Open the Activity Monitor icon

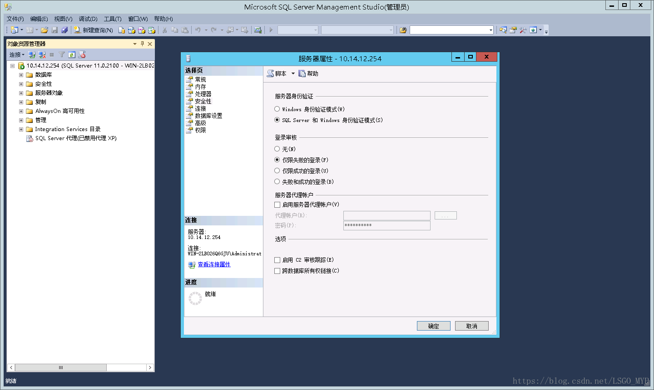[258, 30]
